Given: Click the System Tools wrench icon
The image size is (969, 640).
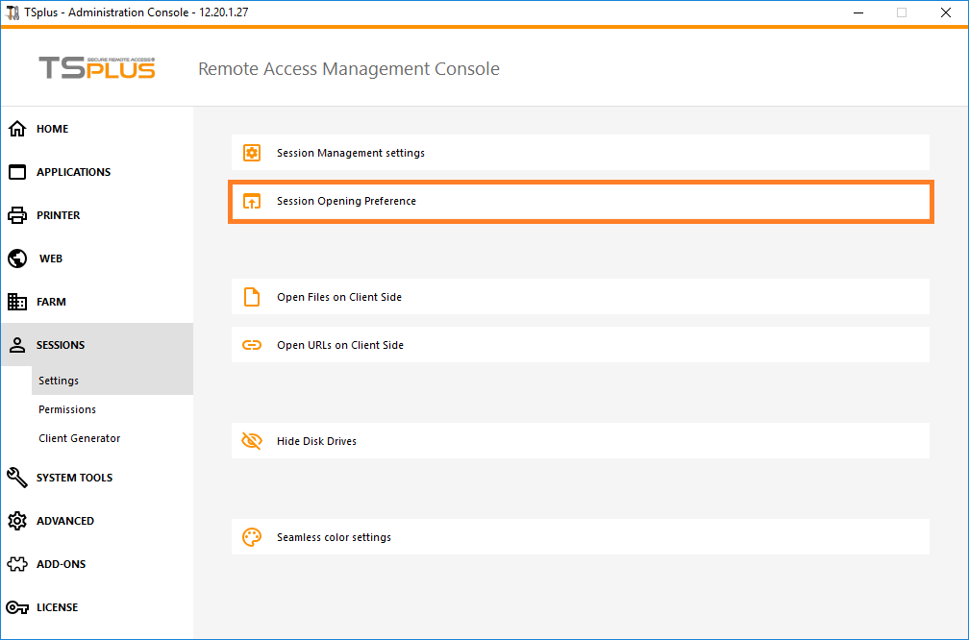Looking at the screenshot, I should click(x=17, y=478).
